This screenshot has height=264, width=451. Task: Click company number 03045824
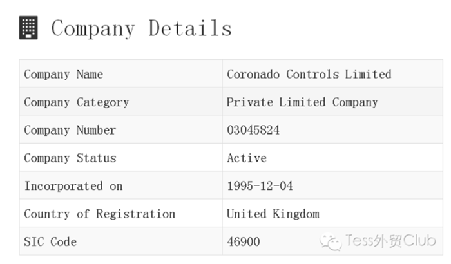[x=253, y=130]
